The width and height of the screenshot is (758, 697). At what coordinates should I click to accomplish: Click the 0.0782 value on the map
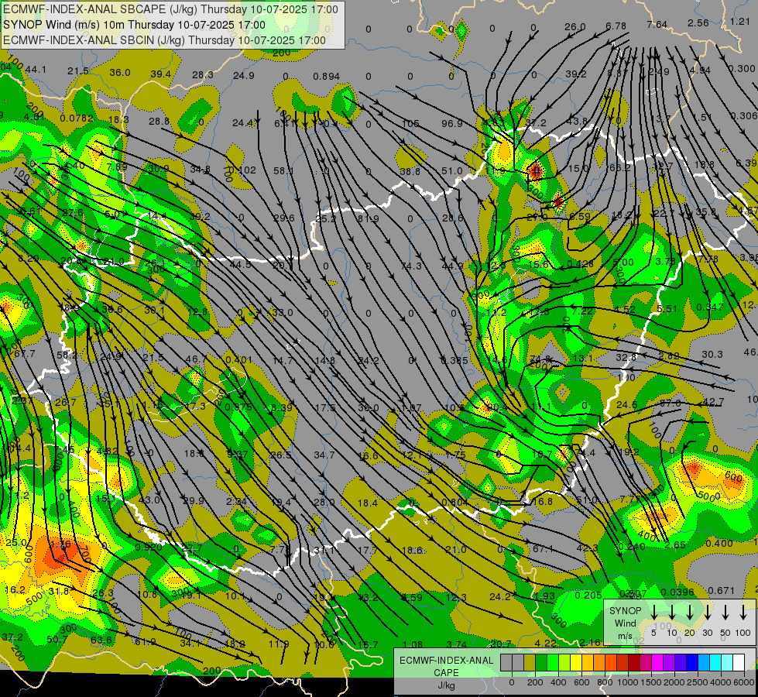click(x=77, y=118)
